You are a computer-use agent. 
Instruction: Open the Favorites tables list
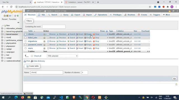[x=13, y=19]
